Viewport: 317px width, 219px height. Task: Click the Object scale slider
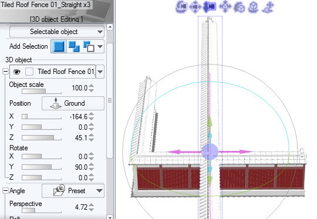(42, 92)
